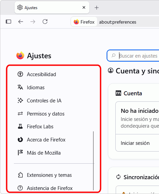Reload the page with refresh icon
The image size is (159, 194).
[45, 22]
